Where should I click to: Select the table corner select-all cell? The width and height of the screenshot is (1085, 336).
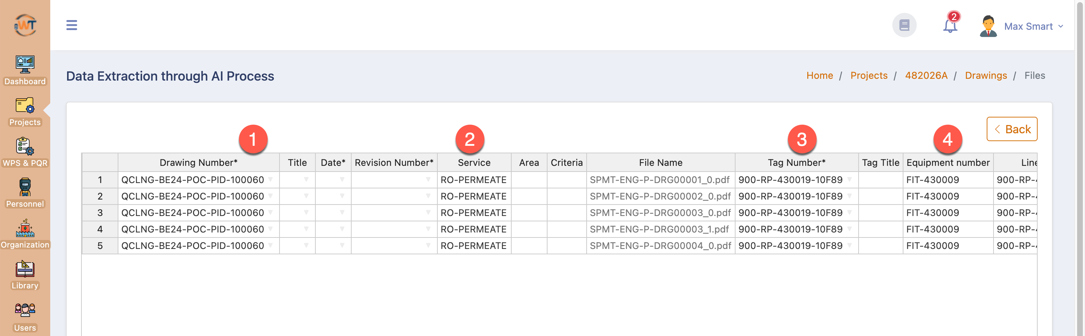pos(100,162)
